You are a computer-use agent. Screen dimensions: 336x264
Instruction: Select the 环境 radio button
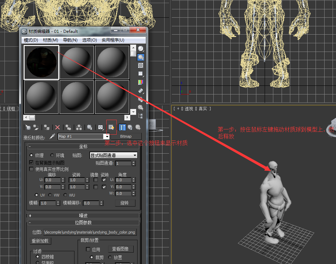(x=51, y=155)
